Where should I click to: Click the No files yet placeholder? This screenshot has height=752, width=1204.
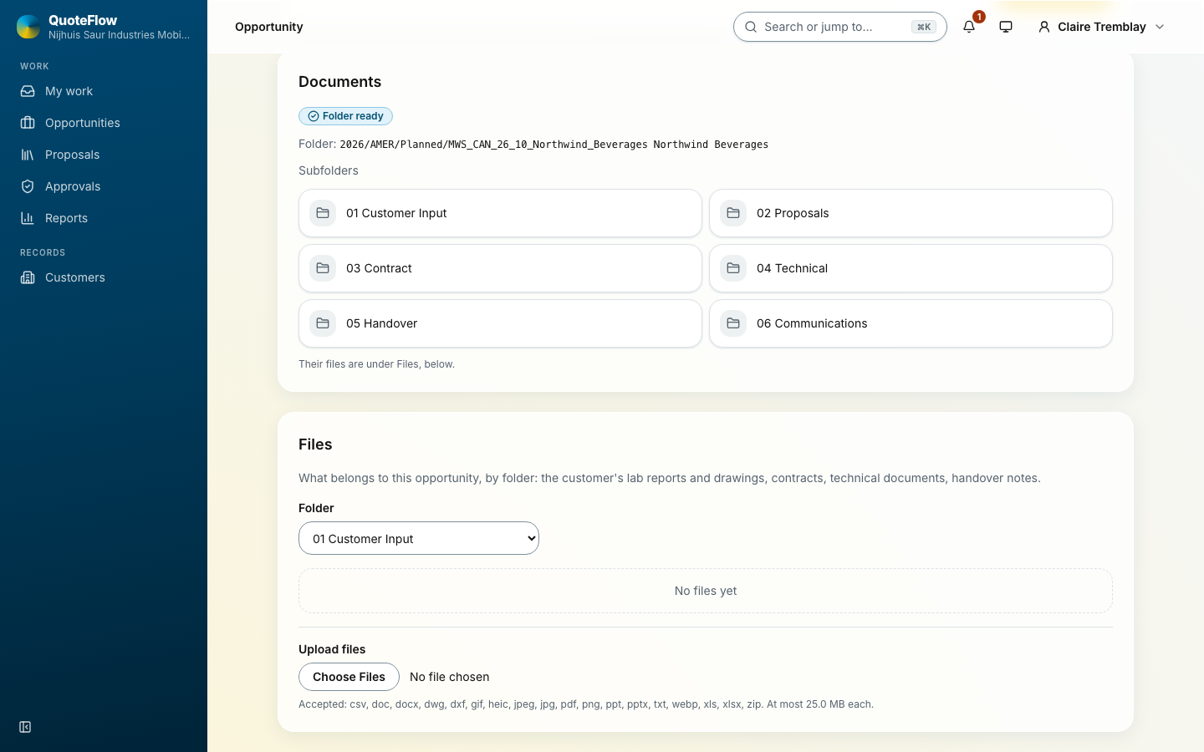coord(706,591)
